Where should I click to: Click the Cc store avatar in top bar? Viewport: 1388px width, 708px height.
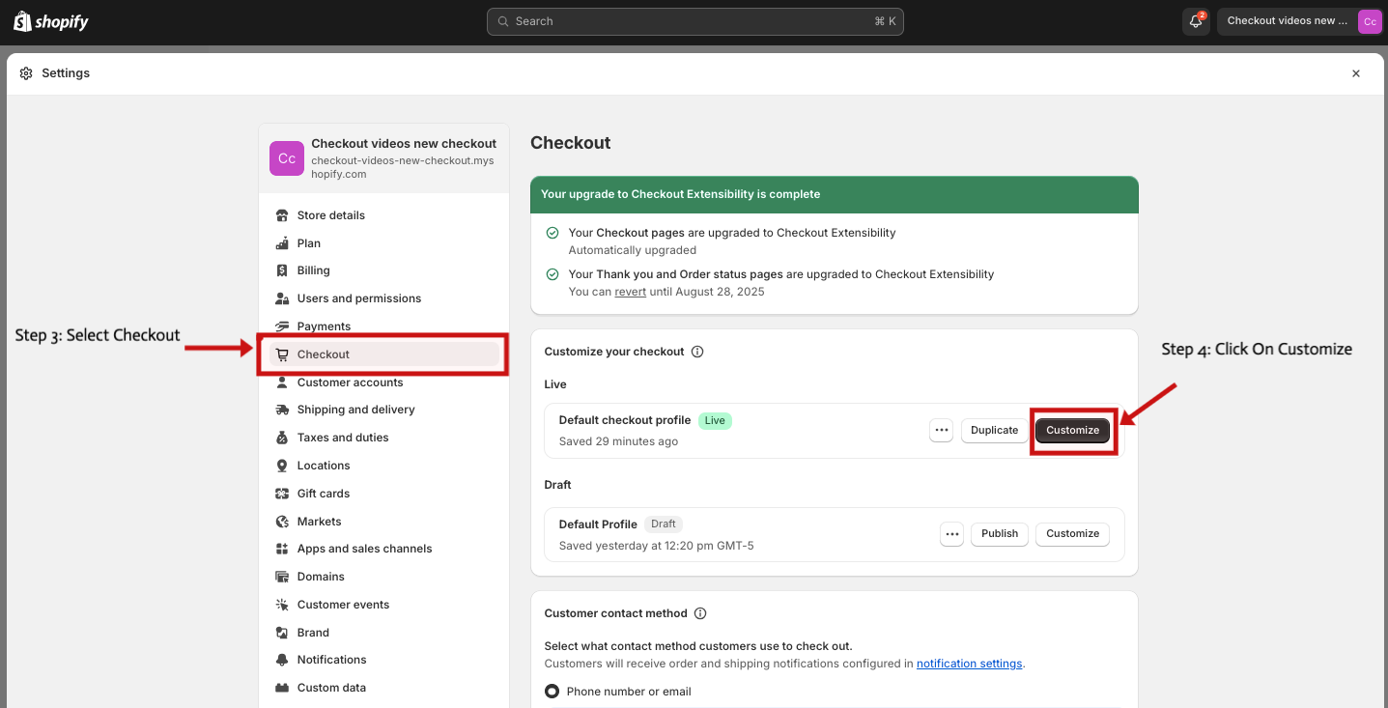tap(1369, 21)
